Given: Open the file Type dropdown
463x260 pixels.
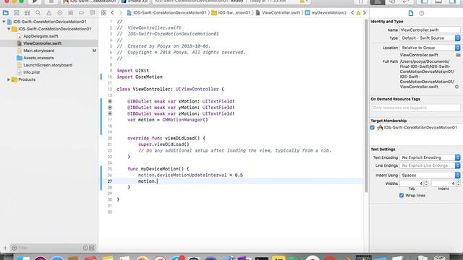Looking at the screenshot, I should point(430,38).
